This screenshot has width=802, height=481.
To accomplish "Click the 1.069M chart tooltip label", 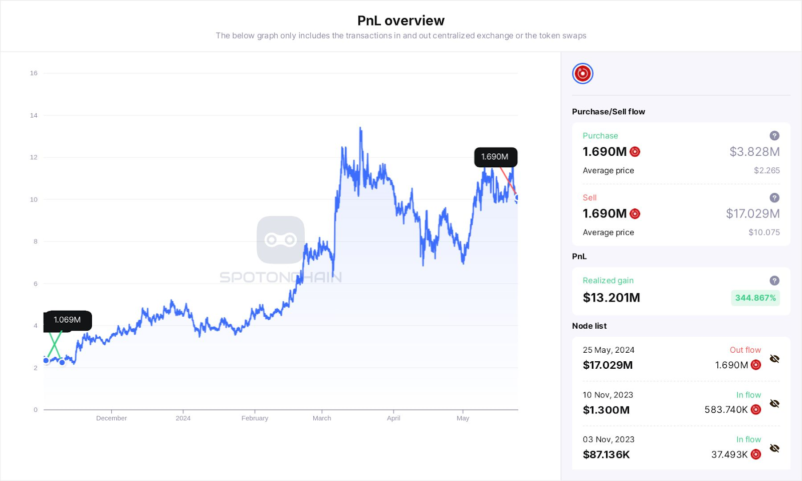I will (x=67, y=320).
